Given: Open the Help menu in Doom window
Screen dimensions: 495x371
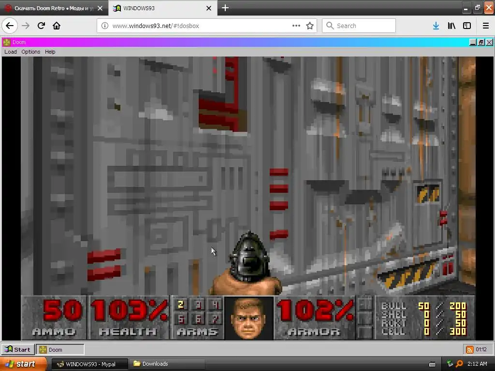Looking at the screenshot, I should coord(50,52).
